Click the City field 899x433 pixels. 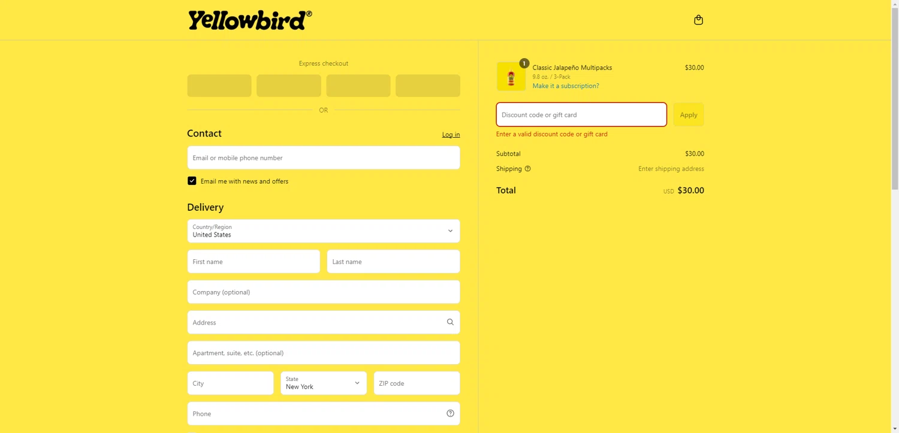[230, 383]
